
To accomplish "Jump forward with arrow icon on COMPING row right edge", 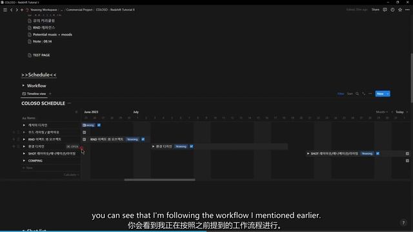I will (x=407, y=160).
